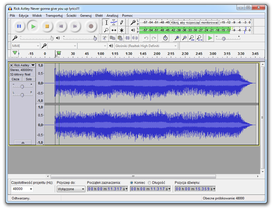Click the Copy icon in edit toolbar
The width and height of the screenshot is (273, 210).
[113, 38]
